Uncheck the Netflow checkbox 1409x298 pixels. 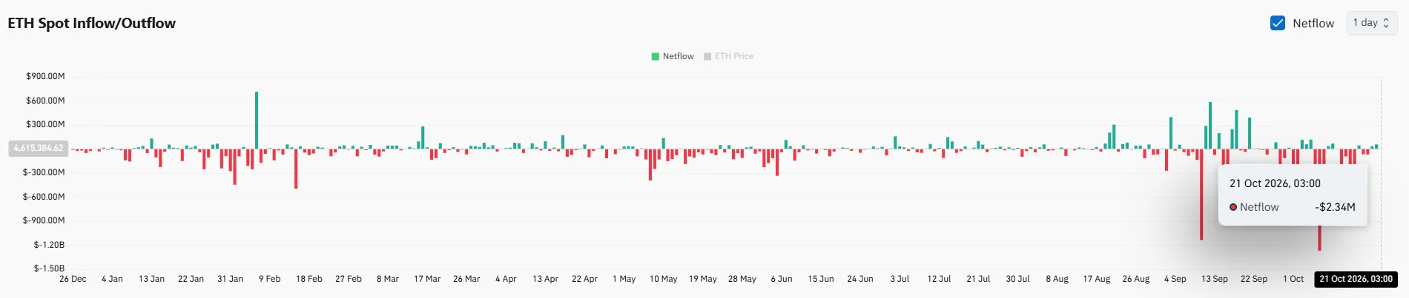tap(1278, 23)
